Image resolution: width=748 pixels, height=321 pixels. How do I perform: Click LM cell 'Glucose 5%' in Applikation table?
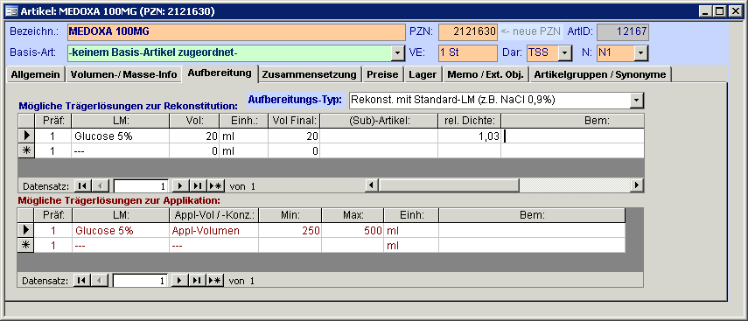pos(120,230)
